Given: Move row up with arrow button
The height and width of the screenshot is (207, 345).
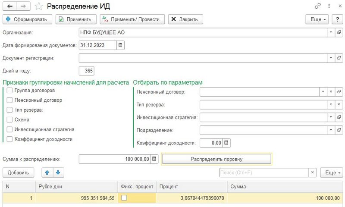Looking at the screenshot, I should pos(47,172).
